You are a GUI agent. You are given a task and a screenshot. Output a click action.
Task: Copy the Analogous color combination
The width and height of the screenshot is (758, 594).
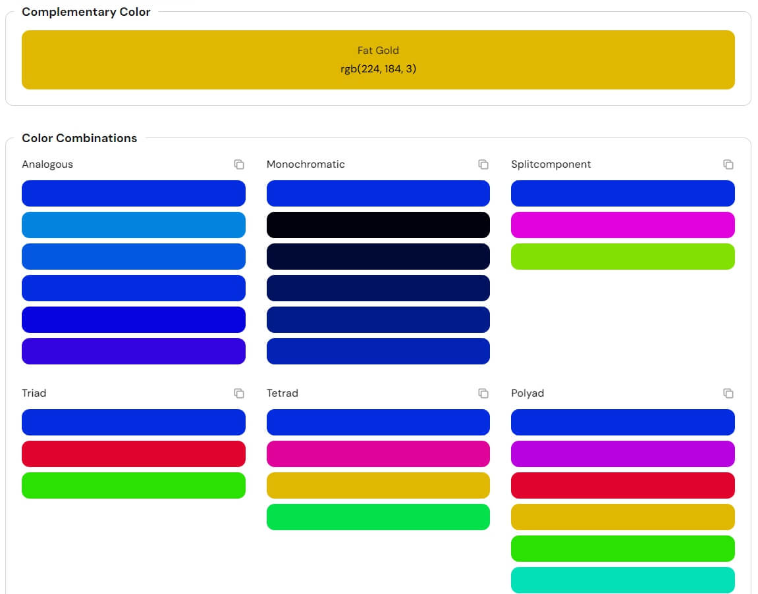coord(239,164)
